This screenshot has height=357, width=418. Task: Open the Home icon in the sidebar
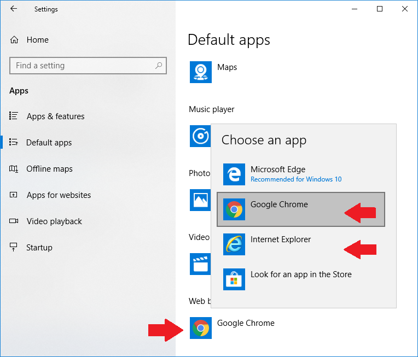tap(14, 40)
